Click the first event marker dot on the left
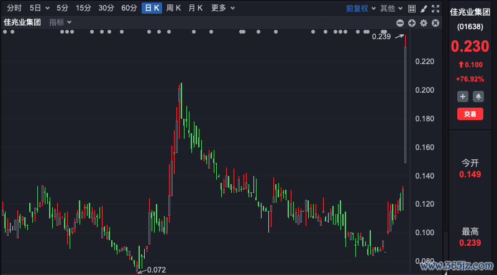This screenshot has height=275, width=497. pos(5,32)
